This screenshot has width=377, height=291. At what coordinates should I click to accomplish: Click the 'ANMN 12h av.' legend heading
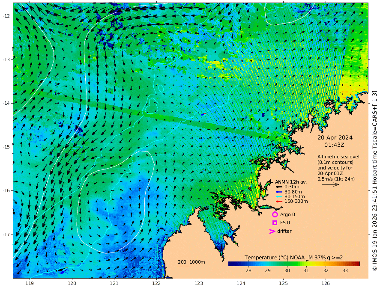(291, 182)
